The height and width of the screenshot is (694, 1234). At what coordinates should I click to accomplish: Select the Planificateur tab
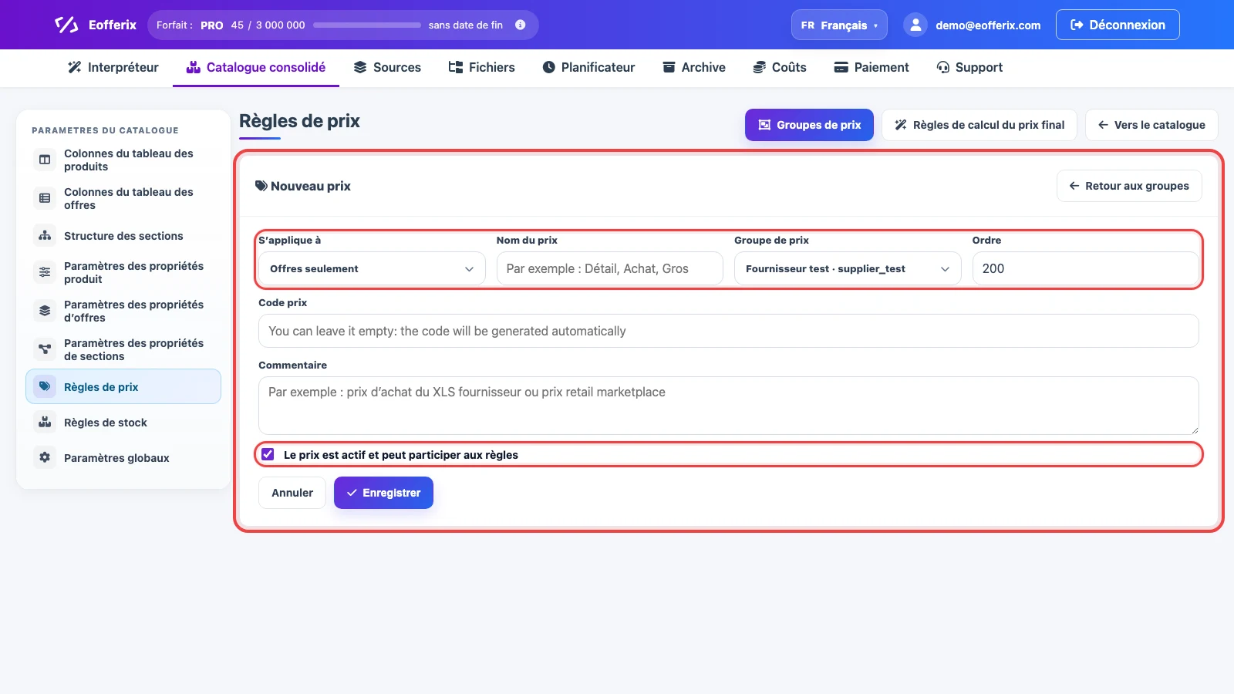click(x=588, y=67)
